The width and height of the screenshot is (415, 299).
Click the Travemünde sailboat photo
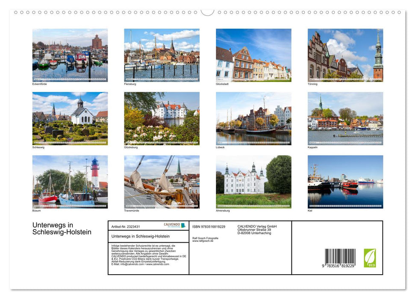pos(162,182)
